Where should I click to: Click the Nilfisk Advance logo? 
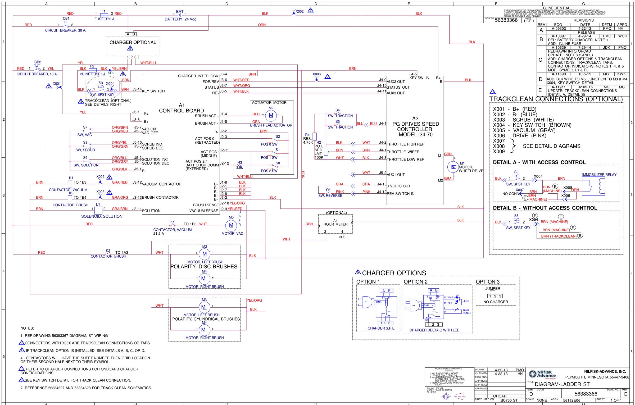coord(542,374)
